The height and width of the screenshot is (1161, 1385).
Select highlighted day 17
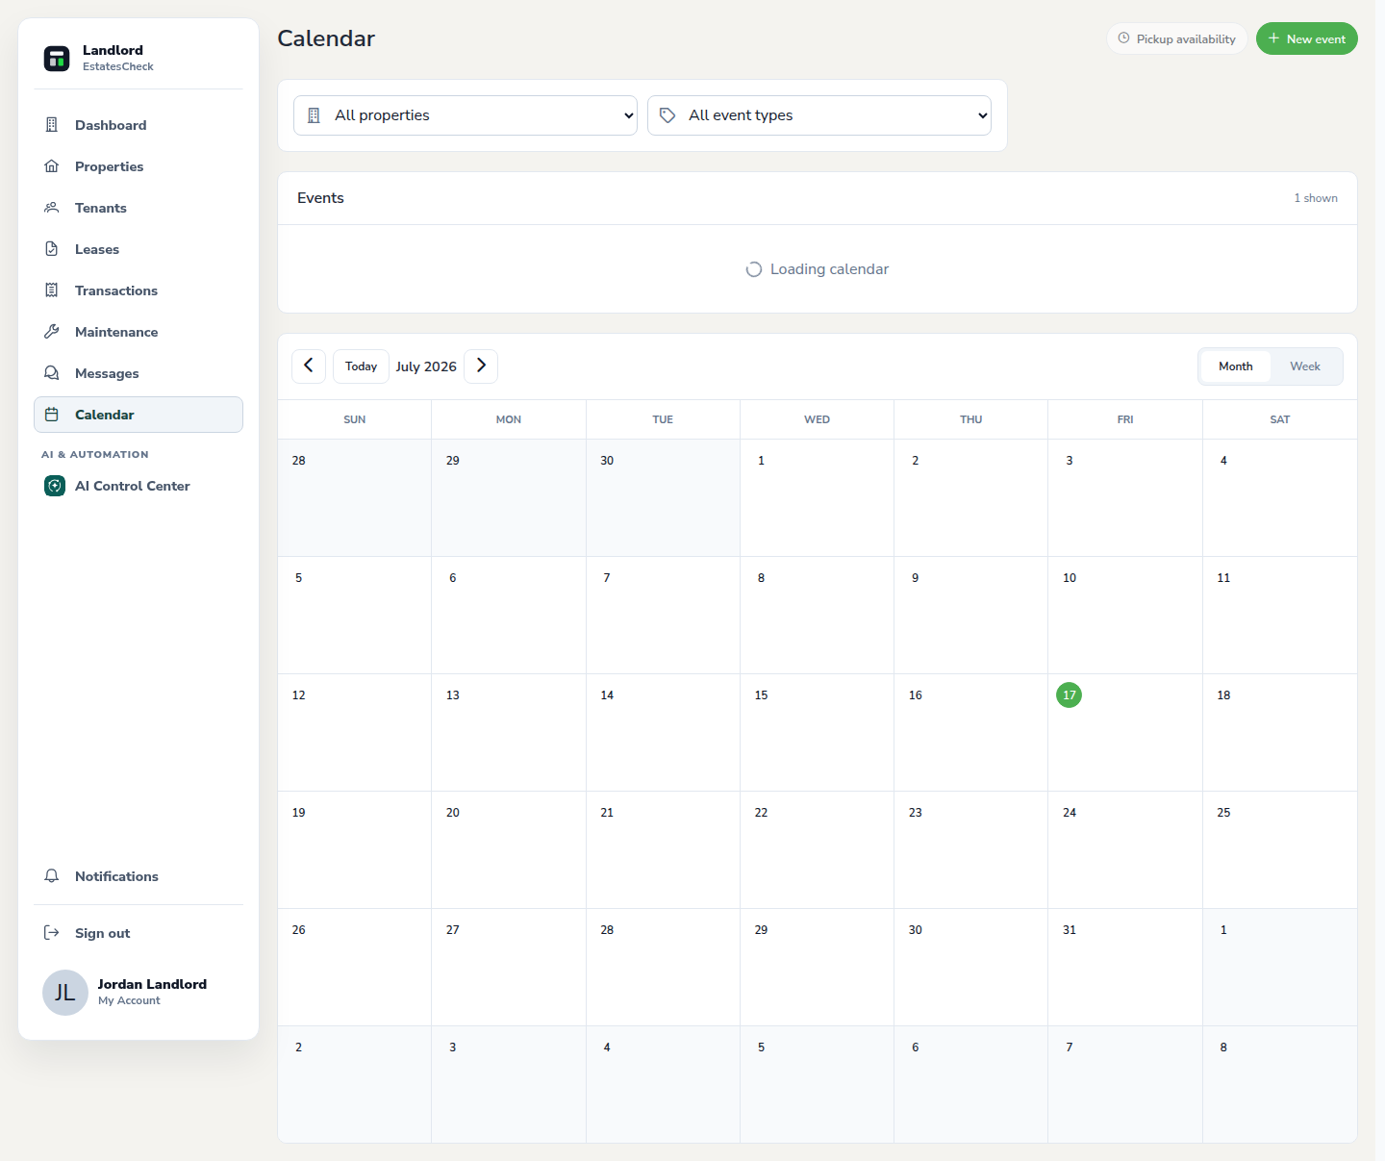(x=1069, y=694)
